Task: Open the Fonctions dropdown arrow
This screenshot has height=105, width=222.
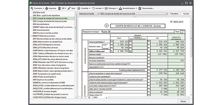Action: point(43,9)
